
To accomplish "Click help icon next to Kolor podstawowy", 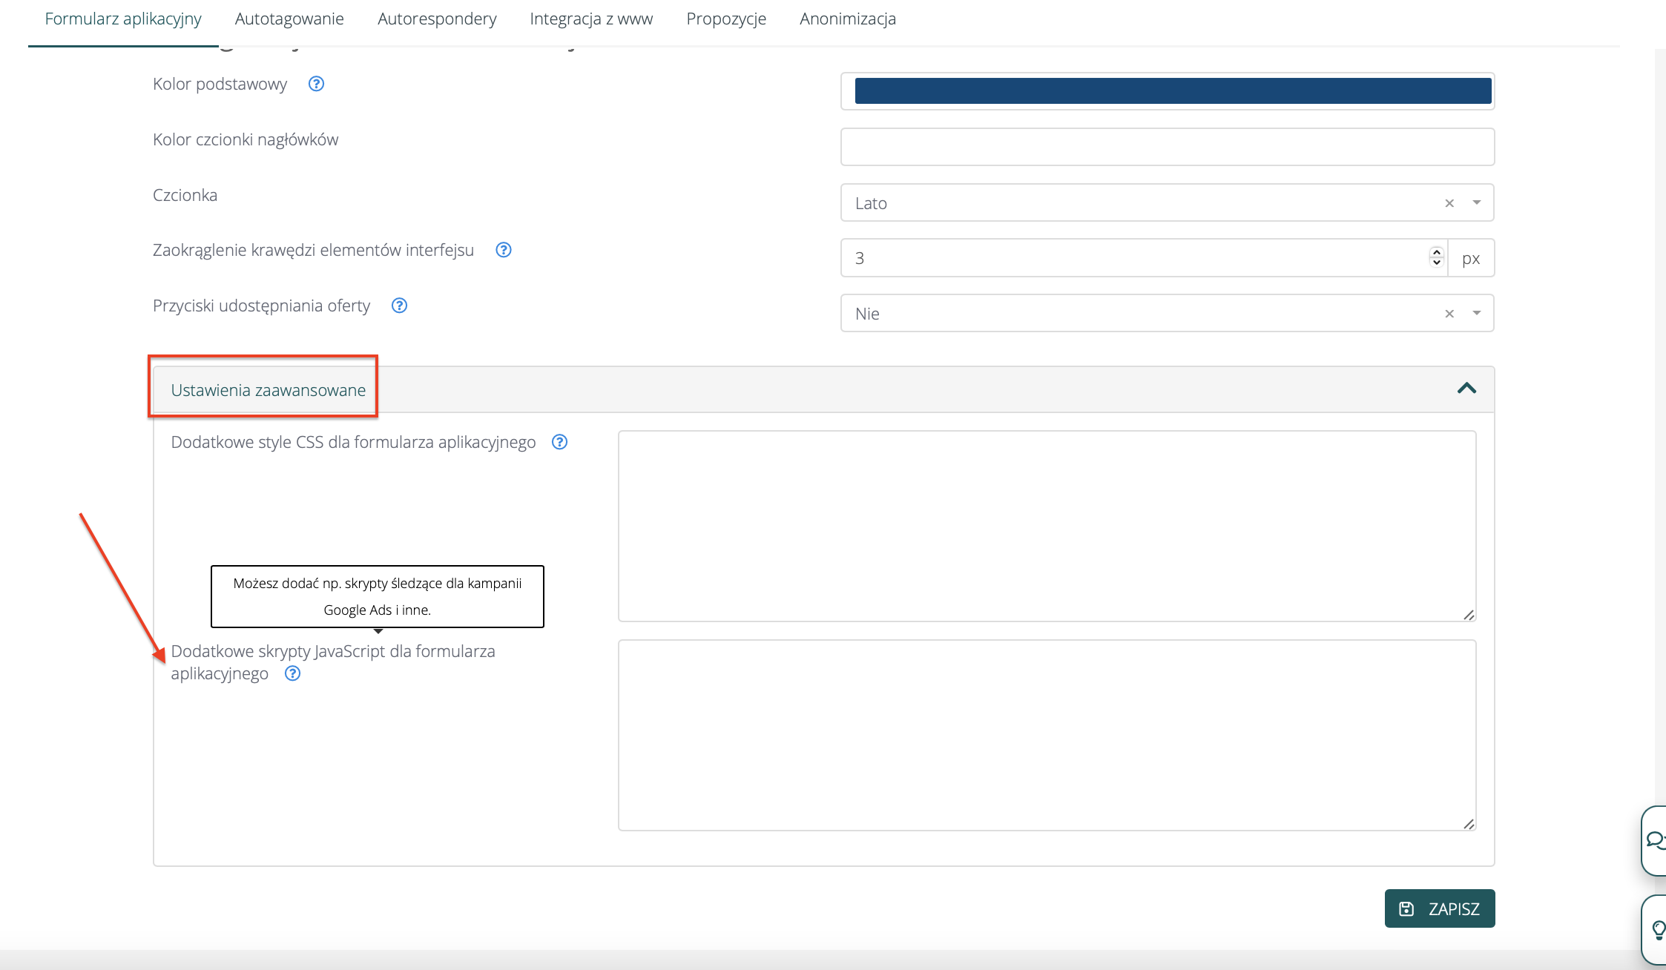I will point(316,84).
